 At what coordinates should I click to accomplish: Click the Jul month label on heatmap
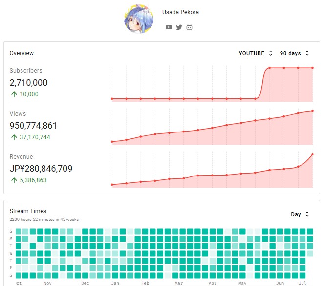(302, 283)
